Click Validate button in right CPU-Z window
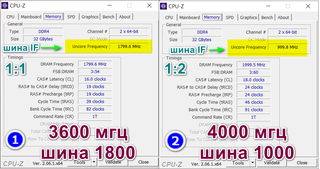Screen dimensions: 320x169 (x=272, y=163)
